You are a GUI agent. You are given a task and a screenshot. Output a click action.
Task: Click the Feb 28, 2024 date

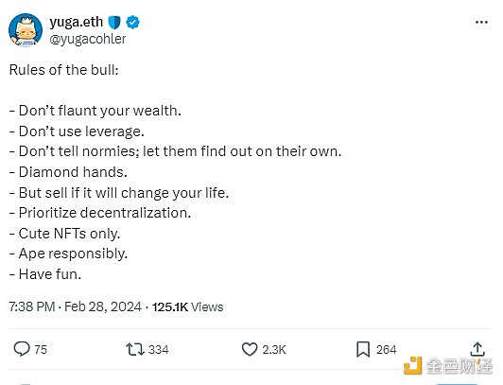(103, 306)
